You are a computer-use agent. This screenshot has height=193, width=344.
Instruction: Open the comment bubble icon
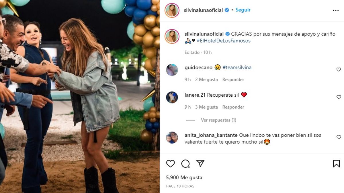click(185, 164)
